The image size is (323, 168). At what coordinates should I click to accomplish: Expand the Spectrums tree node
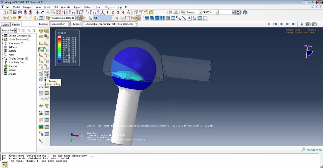2,43
